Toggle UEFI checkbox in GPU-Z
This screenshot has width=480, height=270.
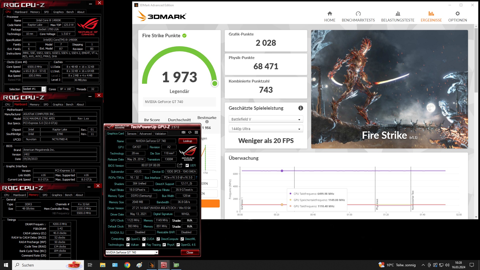click(x=187, y=165)
